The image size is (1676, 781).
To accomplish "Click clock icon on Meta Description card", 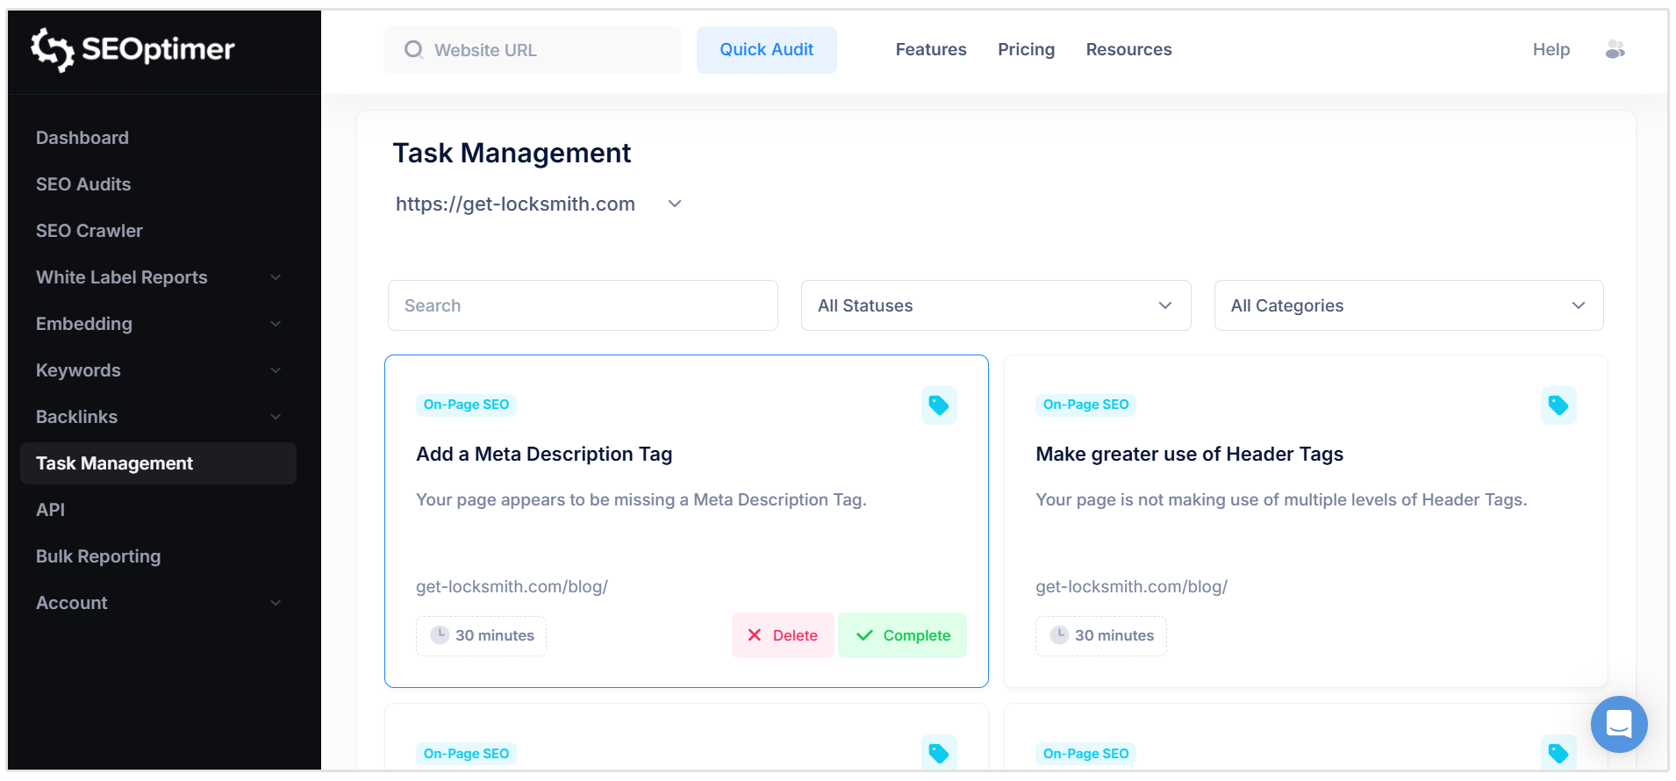I will (440, 635).
